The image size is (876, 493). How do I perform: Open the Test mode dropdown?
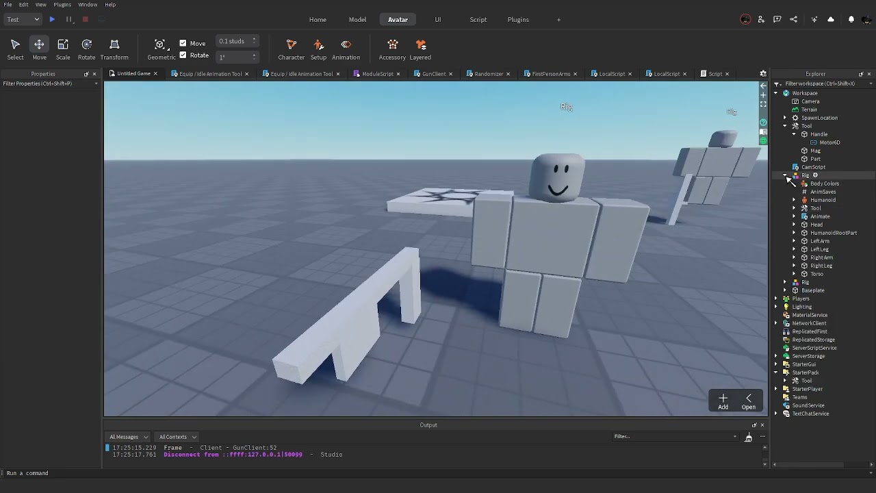coord(23,19)
